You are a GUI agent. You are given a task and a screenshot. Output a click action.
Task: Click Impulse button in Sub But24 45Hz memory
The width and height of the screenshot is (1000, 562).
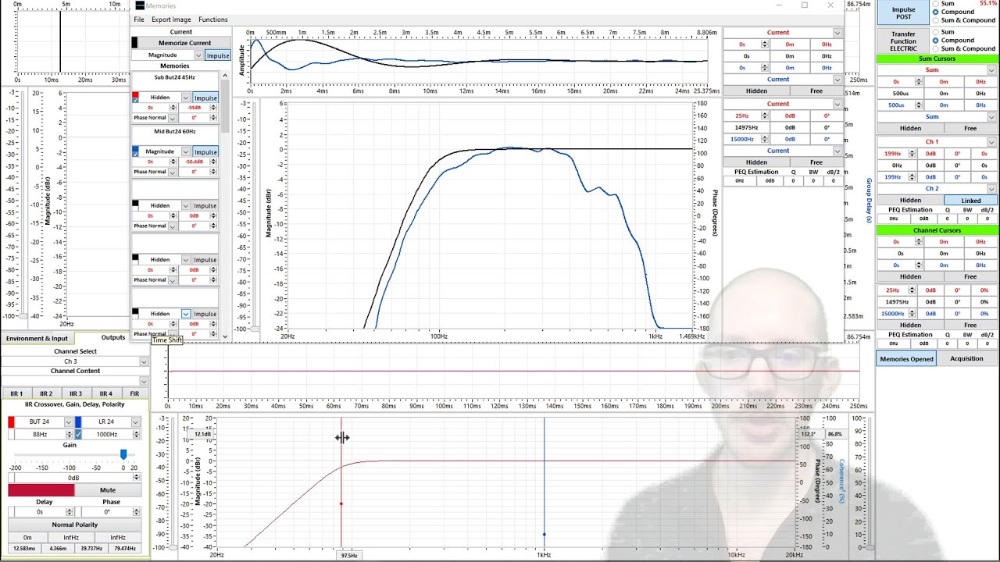(205, 98)
